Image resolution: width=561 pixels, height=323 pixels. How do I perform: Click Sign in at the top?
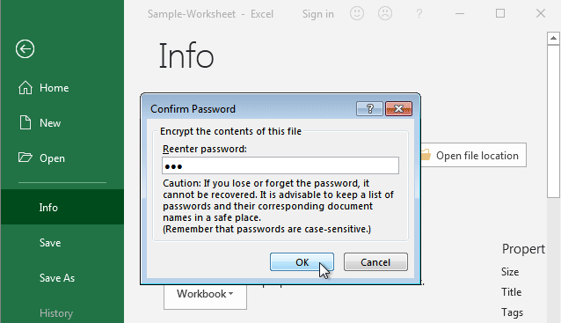point(317,14)
